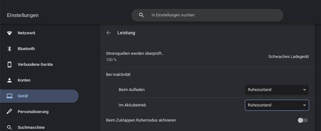Click the Bluetooth symbol icon in the sidebar
This screenshot has height=131, width=321.
pyautogui.click(x=9, y=49)
